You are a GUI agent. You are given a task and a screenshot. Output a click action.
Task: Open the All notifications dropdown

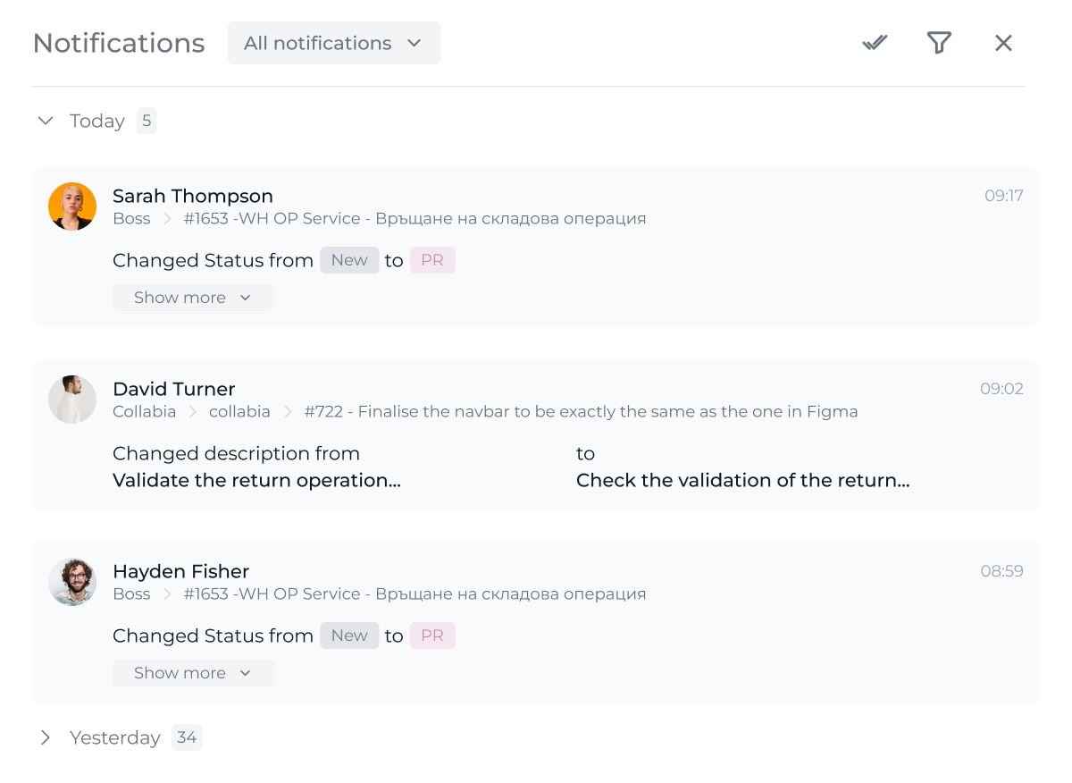click(333, 42)
